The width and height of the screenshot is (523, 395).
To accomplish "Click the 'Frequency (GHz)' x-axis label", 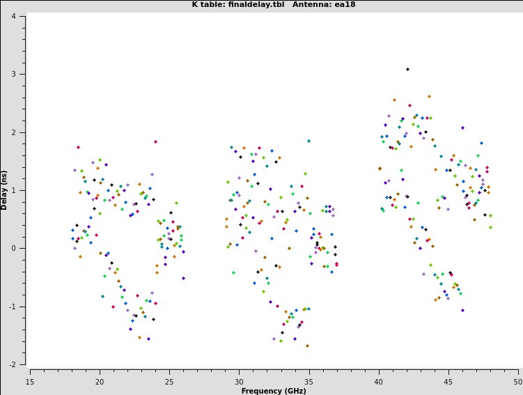I will click(274, 391).
